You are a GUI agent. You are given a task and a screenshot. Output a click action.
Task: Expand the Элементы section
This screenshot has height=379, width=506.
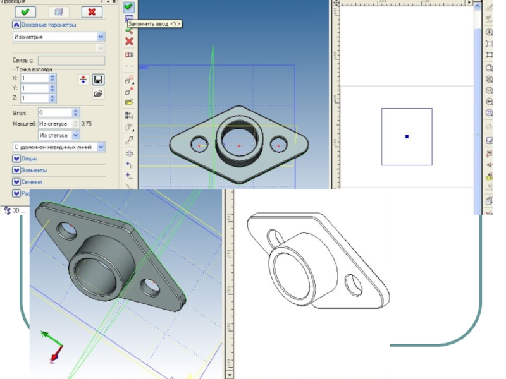(16, 170)
